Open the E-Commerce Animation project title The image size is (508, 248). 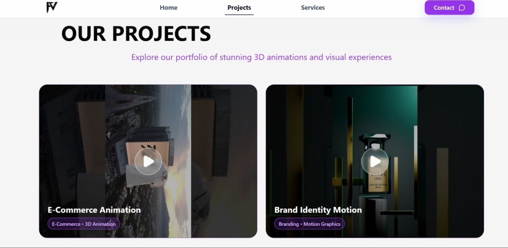(94, 210)
